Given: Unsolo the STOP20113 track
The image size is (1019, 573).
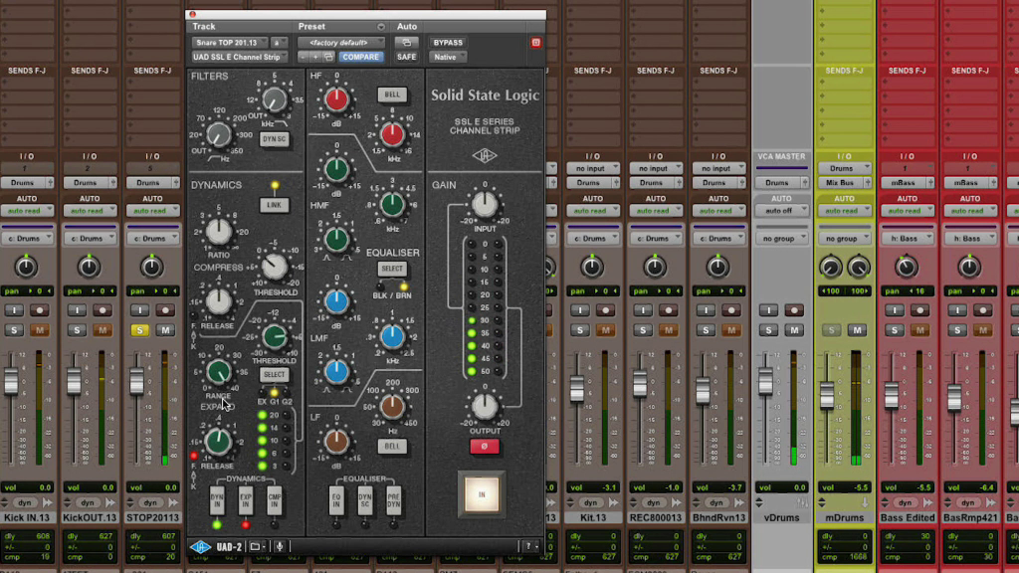Looking at the screenshot, I should pyautogui.click(x=139, y=329).
